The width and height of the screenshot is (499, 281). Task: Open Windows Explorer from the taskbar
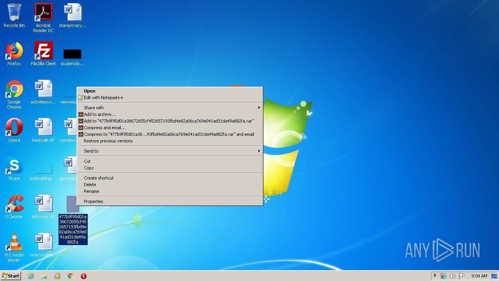pos(44,276)
